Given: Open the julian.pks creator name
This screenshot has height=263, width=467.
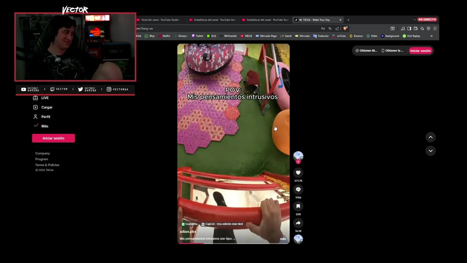Looking at the screenshot, I should [x=188, y=232].
